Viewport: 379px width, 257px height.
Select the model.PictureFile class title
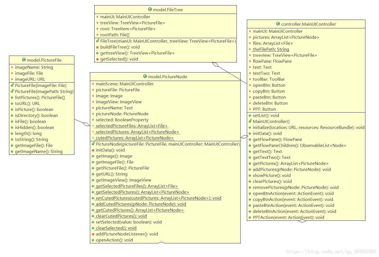click(44, 60)
